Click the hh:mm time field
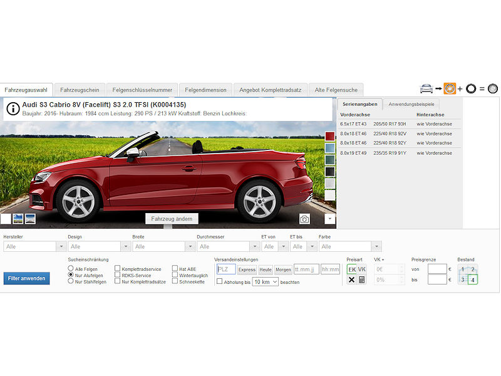The image size is (501, 376). click(331, 269)
